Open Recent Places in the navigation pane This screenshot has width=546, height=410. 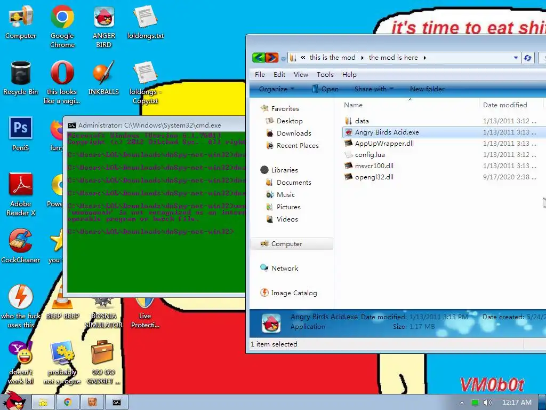(x=292, y=145)
